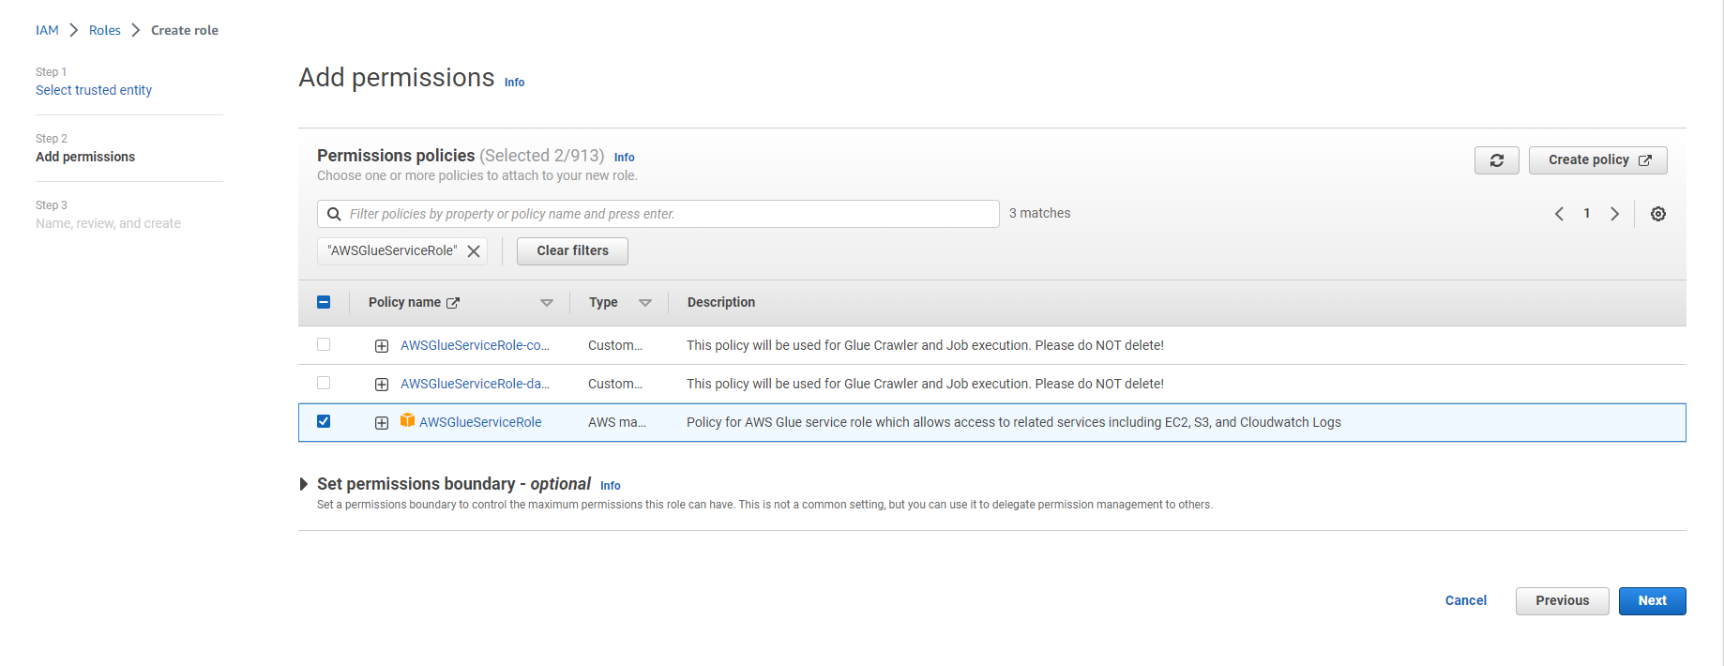Click the Type cell of AWSGlueServiceRole-da... row

[615, 384]
